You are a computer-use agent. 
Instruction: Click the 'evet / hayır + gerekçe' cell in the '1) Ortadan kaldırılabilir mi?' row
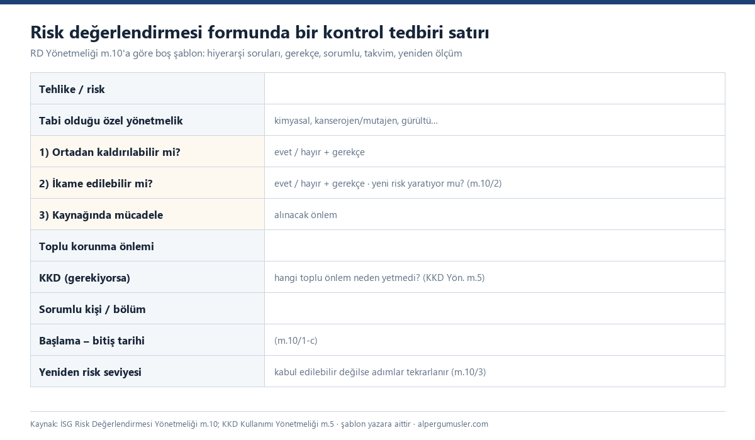(x=495, y=151)
